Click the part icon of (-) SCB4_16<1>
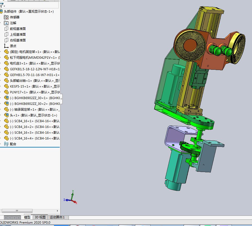The image size is (252, 226). pyautogui.click(x=7, y=121)
